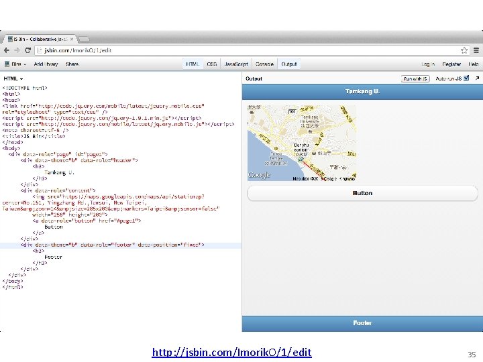The width and height of the screenshot is (483, 362).
Task: Open a new browser tab
Action: pos(84,39)
